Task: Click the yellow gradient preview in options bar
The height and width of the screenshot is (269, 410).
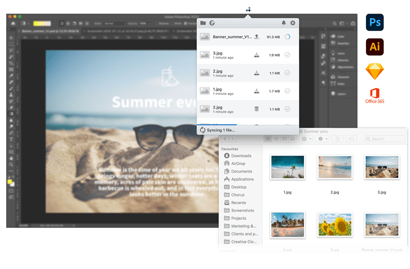Action: click(42, 24)
